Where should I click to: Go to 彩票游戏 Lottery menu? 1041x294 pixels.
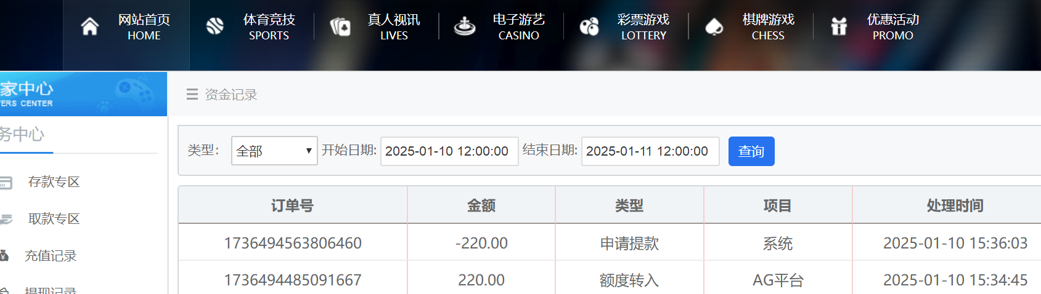(x=643, y=27)
